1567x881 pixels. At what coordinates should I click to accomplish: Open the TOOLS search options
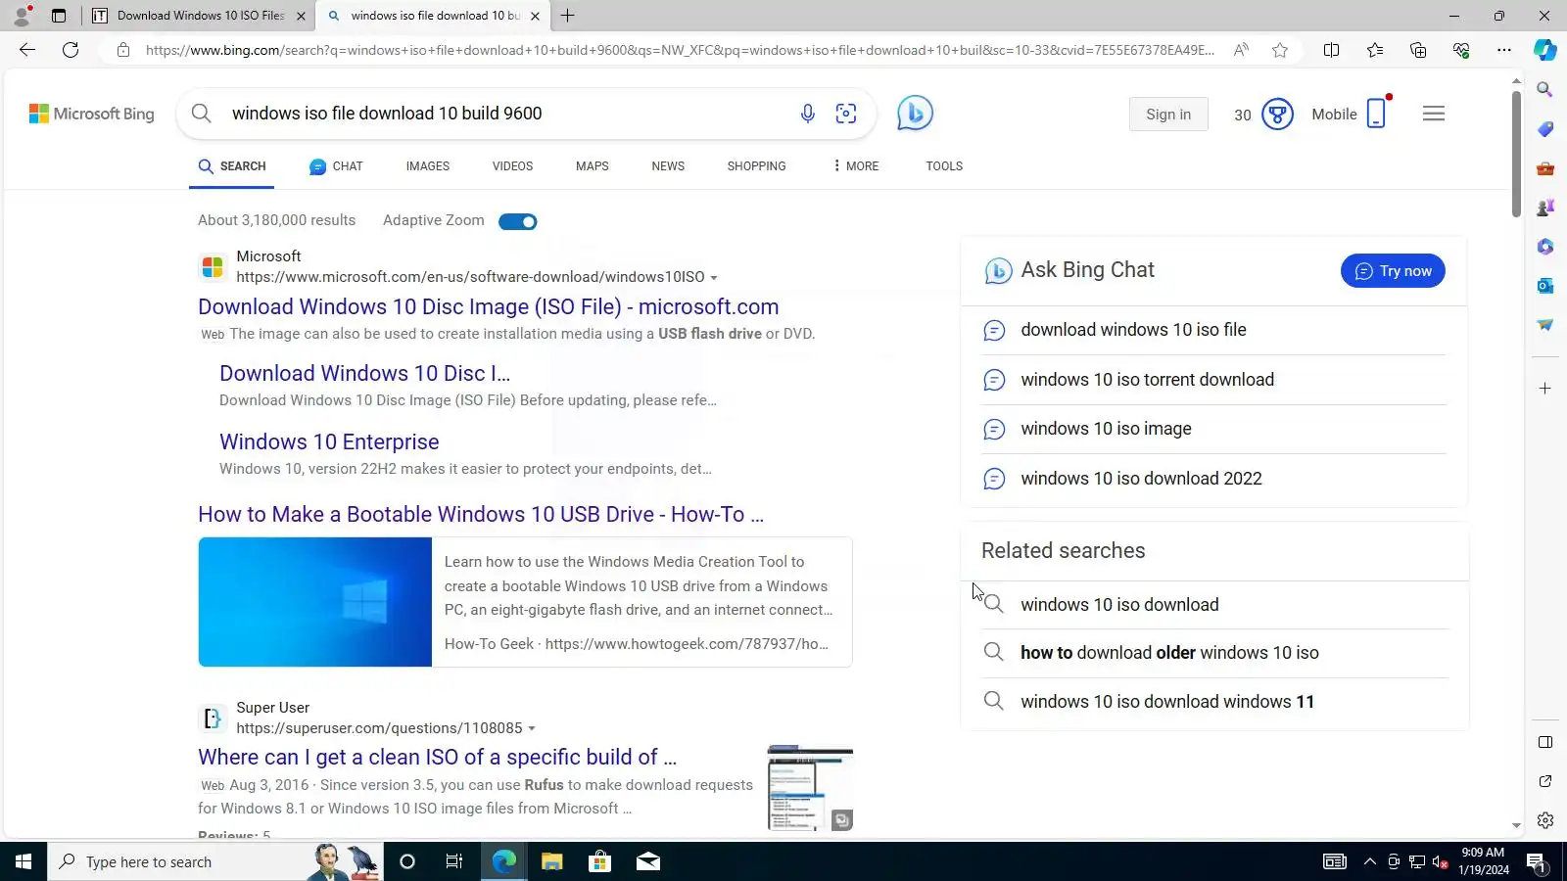pyautogui.click(x=944, y=166)
